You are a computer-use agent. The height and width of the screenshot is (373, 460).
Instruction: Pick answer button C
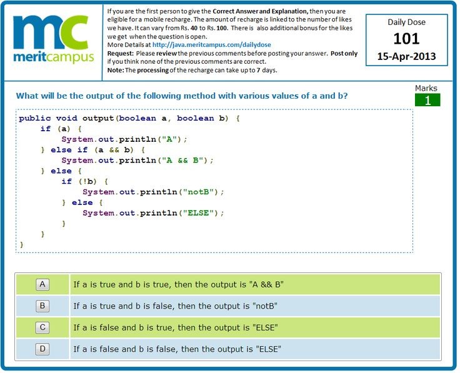click(x=42, y=327)
